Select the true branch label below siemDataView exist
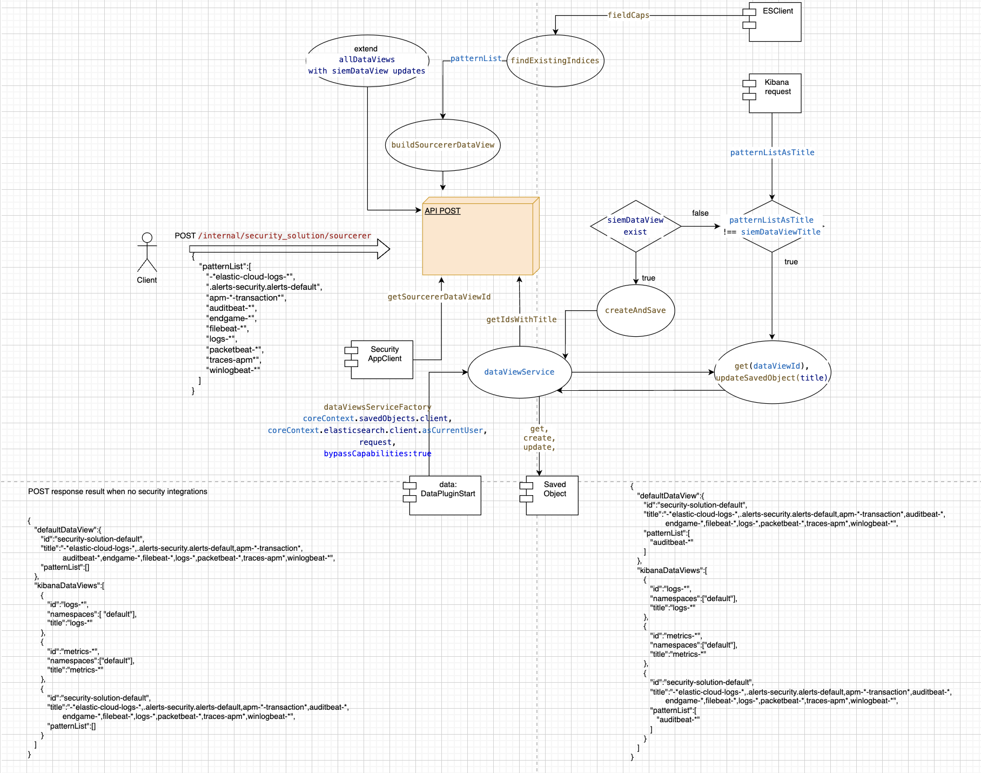The height and width of the screenshot is (773, 981). point(648,277)
